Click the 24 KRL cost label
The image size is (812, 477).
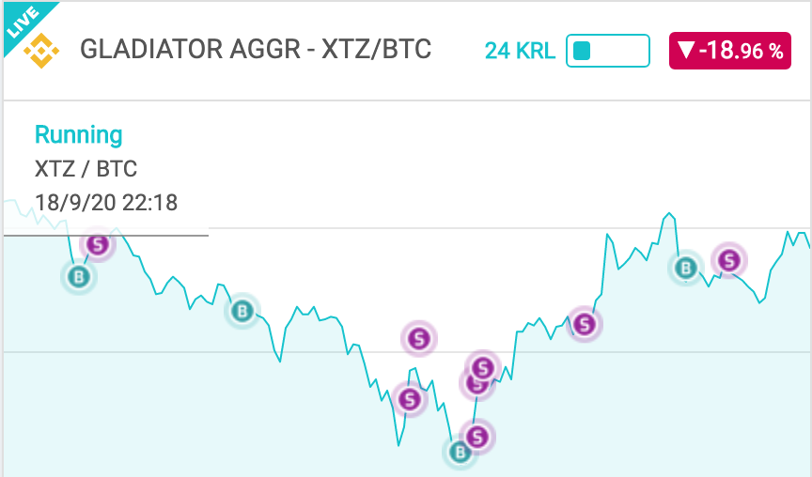520,51
